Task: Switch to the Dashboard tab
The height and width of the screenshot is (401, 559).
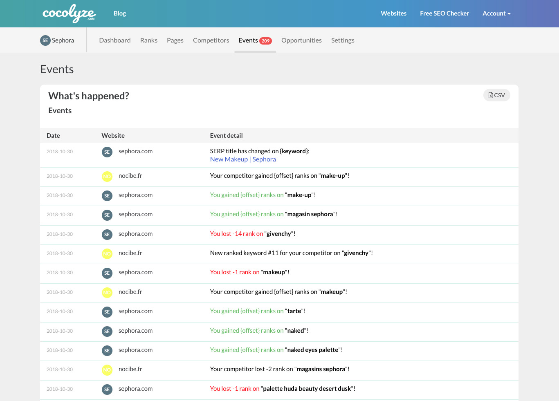Action: [x=115, y=40]
